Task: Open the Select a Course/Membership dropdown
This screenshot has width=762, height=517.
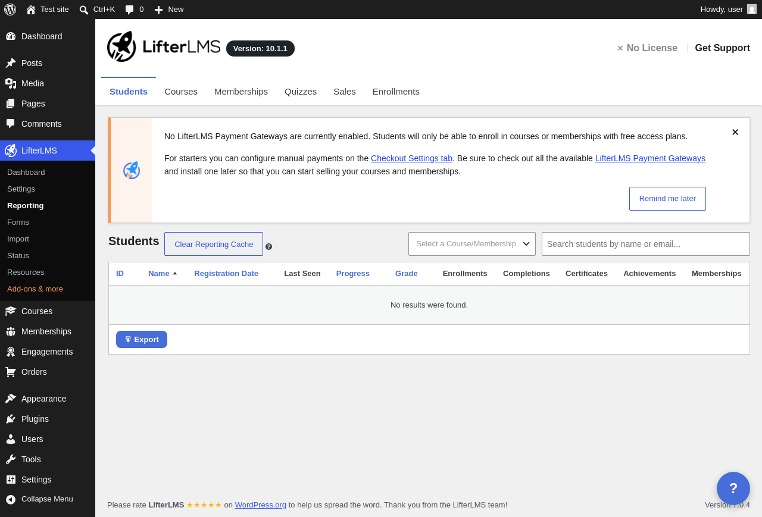Action: (x=472, y=244)
